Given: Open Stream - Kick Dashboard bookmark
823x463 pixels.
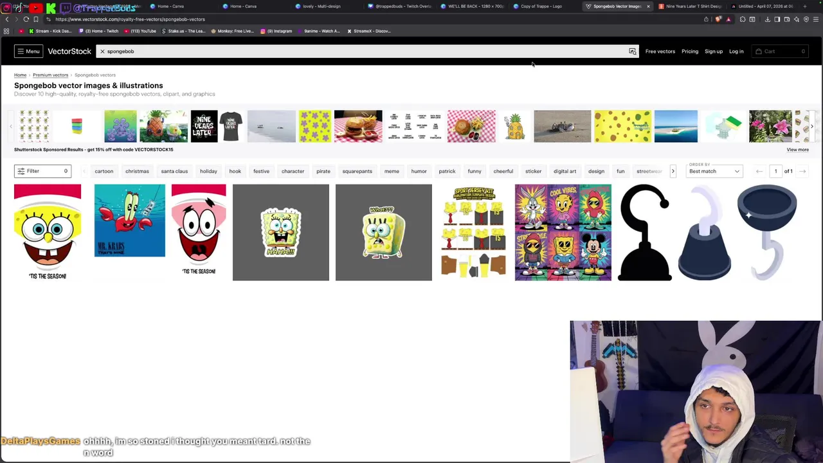Looking at the screenshot, I should [50, 31].
